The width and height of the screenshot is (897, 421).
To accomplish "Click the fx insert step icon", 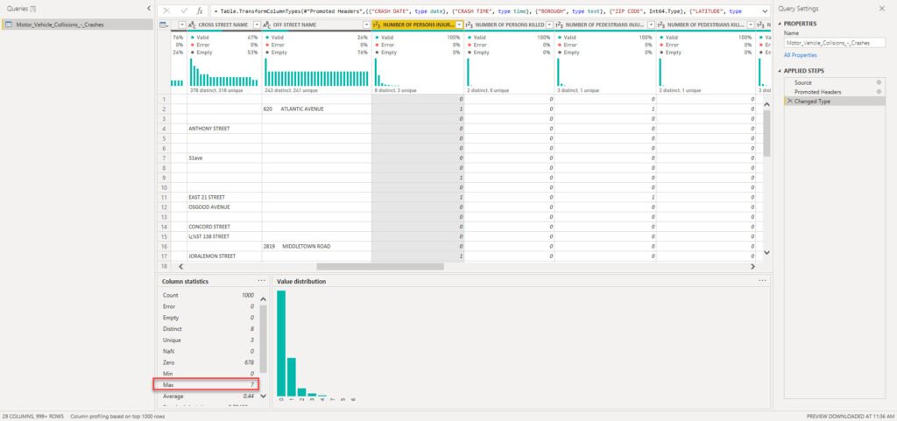I will tap(199, 11).
